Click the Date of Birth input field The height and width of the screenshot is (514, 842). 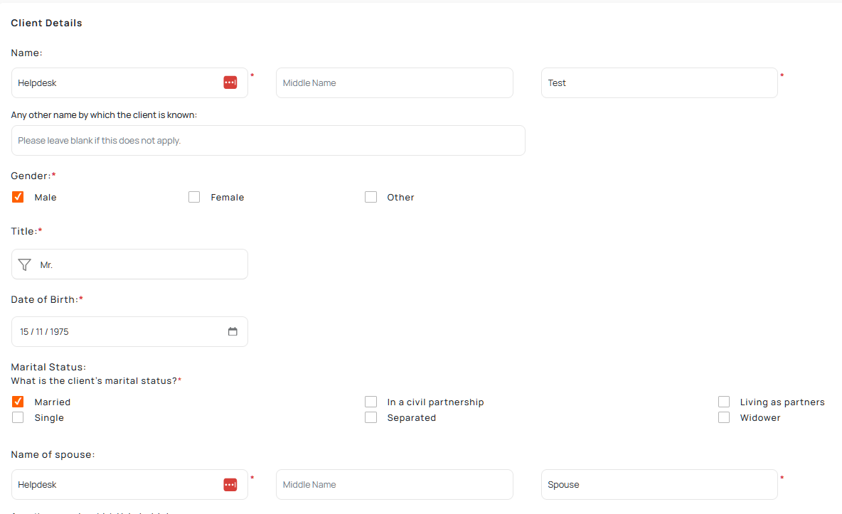click(x=114, y=331)
